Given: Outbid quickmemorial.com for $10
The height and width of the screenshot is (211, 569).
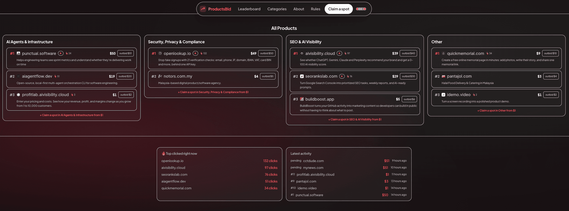Looking at the screenshot, I should tap(550, 53).
